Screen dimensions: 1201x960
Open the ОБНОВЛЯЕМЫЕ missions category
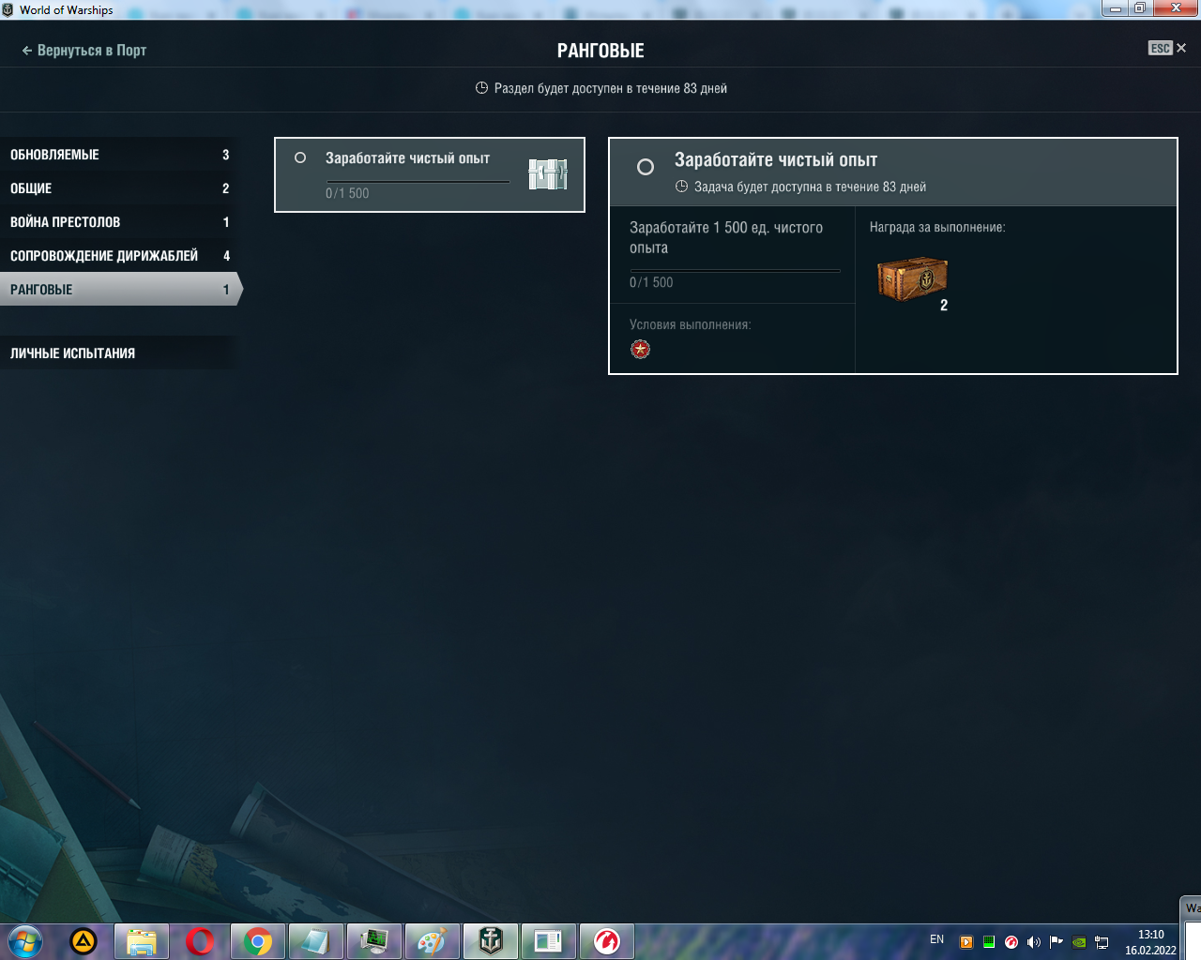coord(120,155)
